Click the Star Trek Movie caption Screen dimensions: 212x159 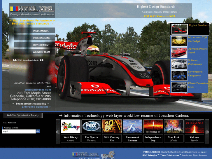coord(174,139)
